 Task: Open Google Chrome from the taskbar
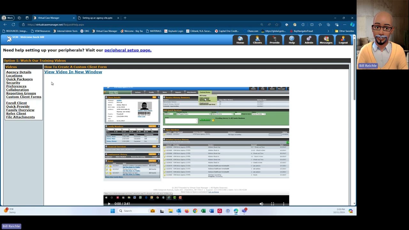(x=195, y=211)
